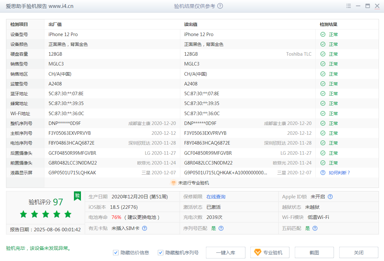Click the green check icon in 销售型号 row
This screenshot has height=261, width=384.
pyautogui.click(x=323, y=64)
